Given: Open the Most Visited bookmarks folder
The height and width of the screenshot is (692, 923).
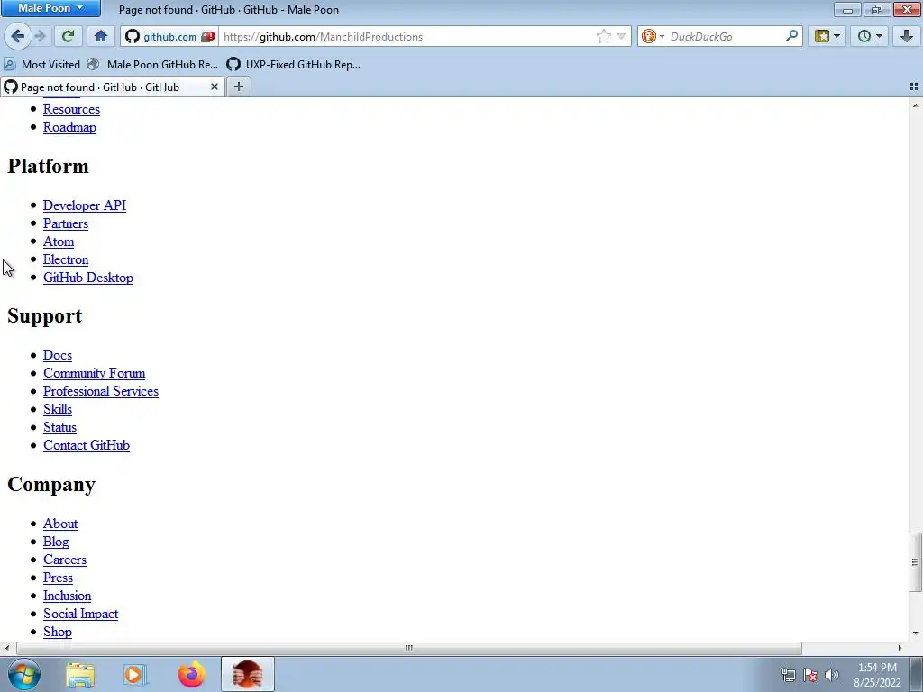Looking at the screenshot, I should pos(41,65).
